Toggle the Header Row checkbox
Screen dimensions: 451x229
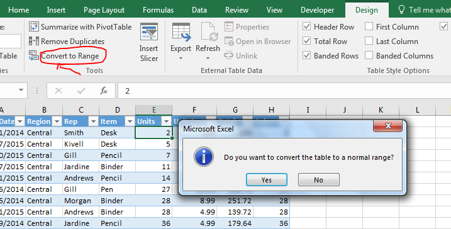[x=306, y=26]
